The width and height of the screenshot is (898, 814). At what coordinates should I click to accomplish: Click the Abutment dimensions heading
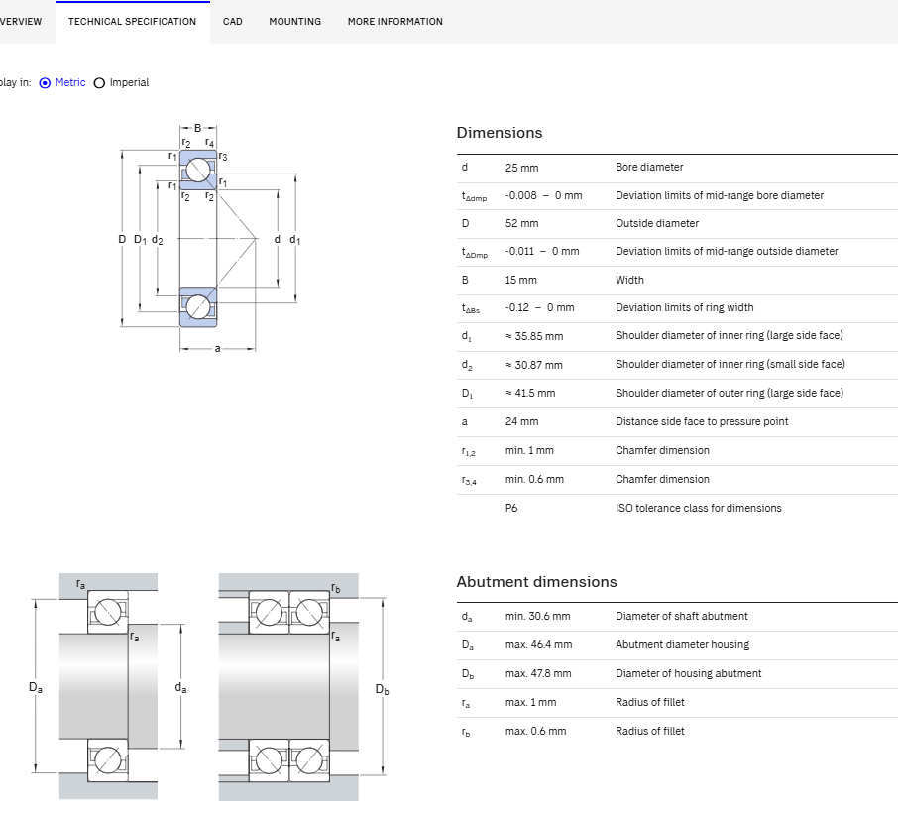pyautogui.click(x=536, y=581)
